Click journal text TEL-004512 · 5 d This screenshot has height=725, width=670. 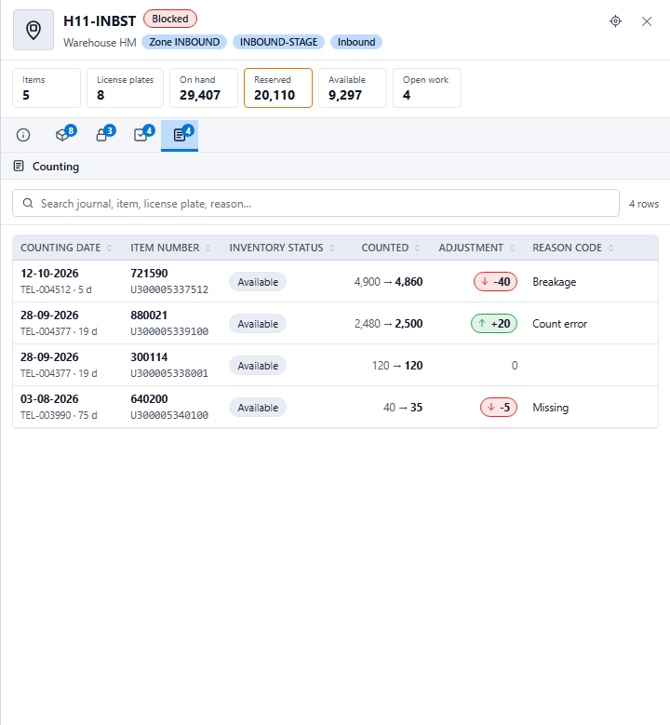[56, 290]
